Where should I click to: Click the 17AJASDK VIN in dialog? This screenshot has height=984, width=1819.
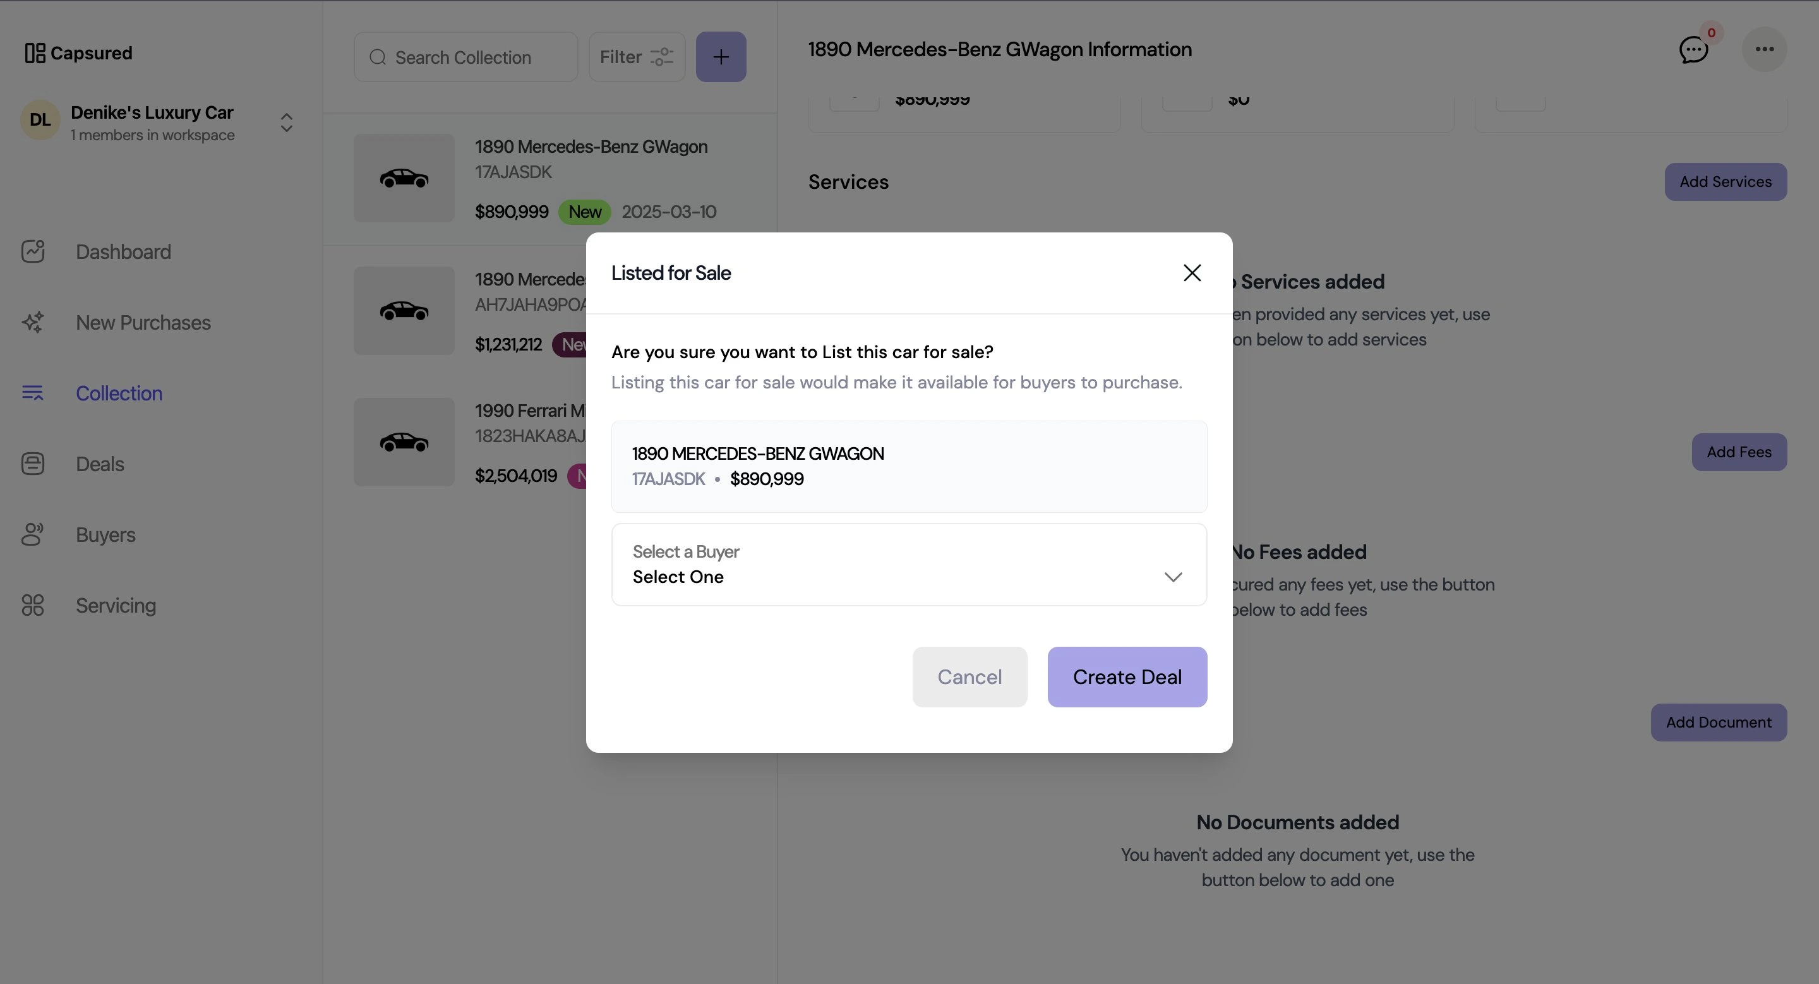coord(668,479)
